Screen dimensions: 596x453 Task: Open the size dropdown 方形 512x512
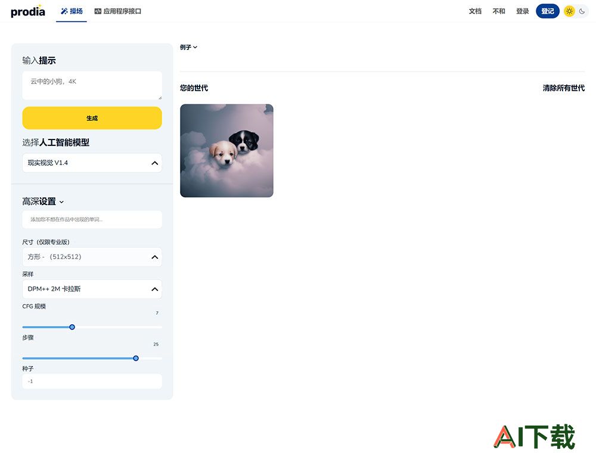coord(92,257)
